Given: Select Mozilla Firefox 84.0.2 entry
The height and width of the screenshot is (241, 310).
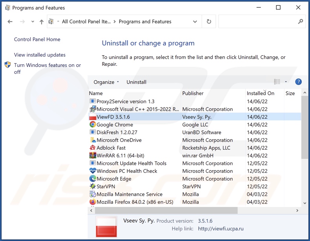Looking at the screenshot, I should (x=135, y=202).
